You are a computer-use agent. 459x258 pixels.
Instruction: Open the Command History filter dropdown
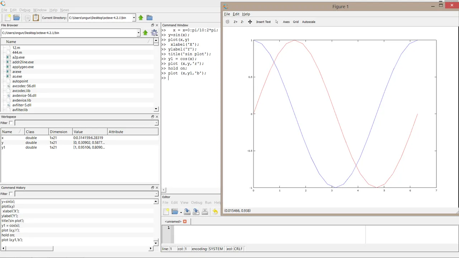click(156, 194)
